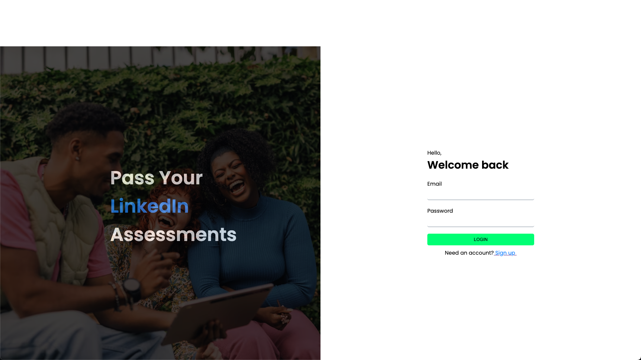Click the wristwatch on the man's arm
Viewport: 641px width, 360px height.
tap(131, 287)
